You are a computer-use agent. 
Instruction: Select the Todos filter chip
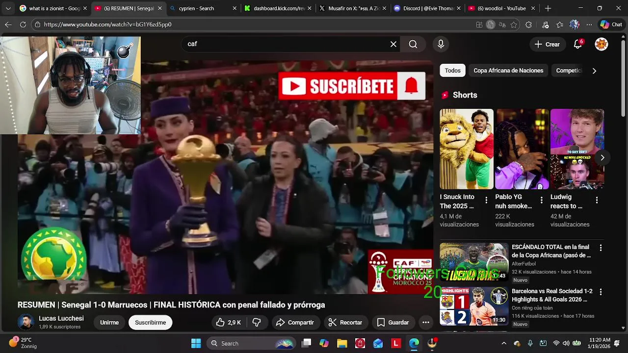click(x=452, y=71)
